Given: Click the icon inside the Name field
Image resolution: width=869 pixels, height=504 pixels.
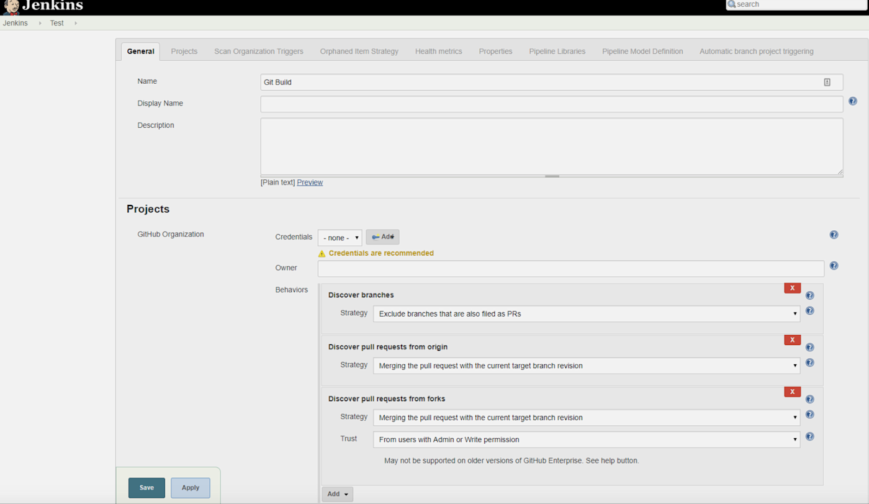Looking at the screenshot, I should (827, 82).
